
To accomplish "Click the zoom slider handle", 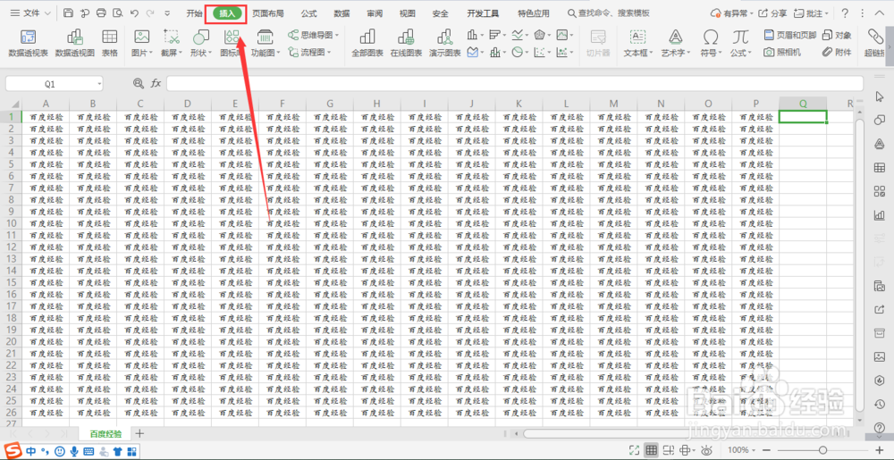I will 822,450.
